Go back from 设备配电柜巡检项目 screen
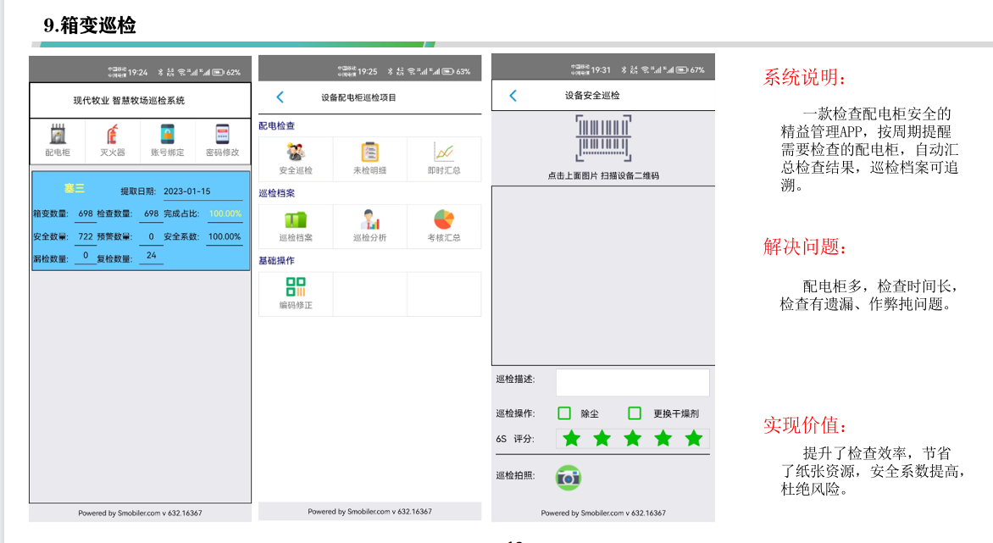The width and height of the screenshot is (993, 543). (x=280, y=97)
